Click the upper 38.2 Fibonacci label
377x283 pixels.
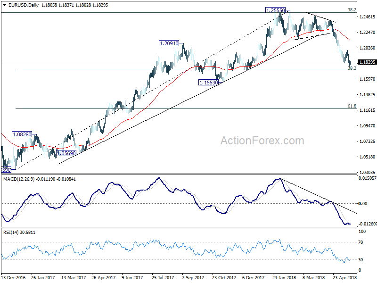(x=352, y=9)
